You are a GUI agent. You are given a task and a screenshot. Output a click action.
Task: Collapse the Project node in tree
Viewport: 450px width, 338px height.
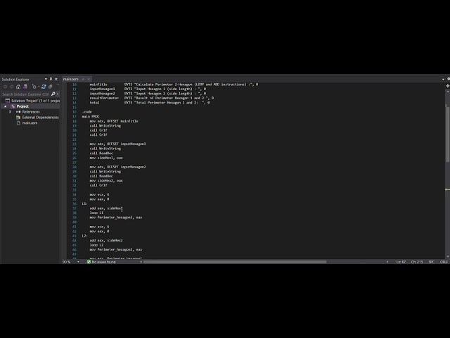click(5, 106)
